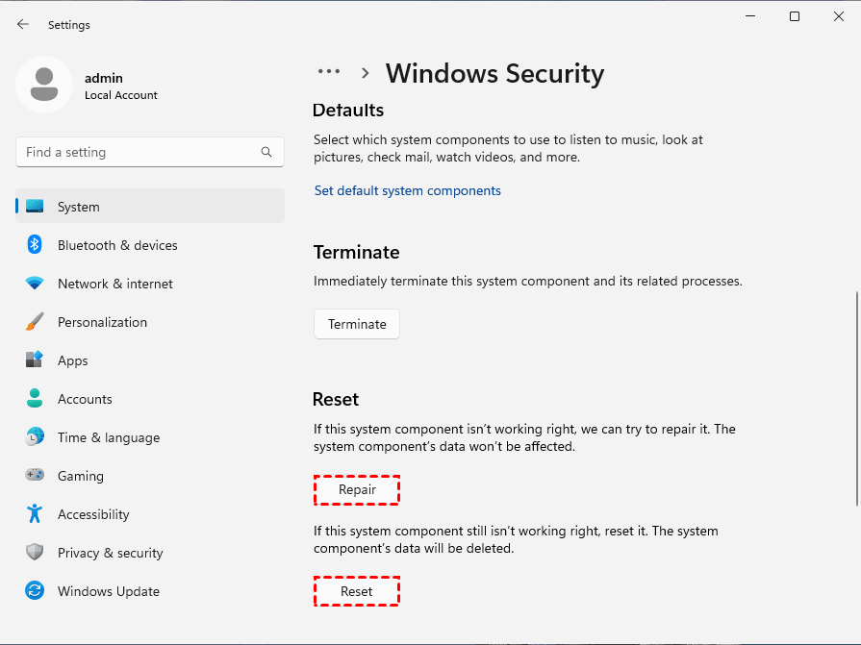
Task: Click the Windows Update refresh icon
Action: 35,591
